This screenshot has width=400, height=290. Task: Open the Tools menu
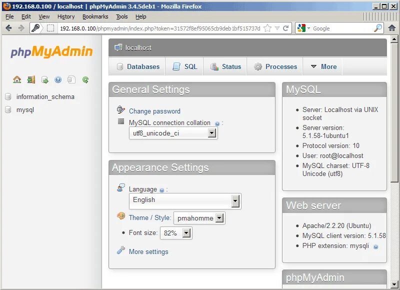point(121,16)
